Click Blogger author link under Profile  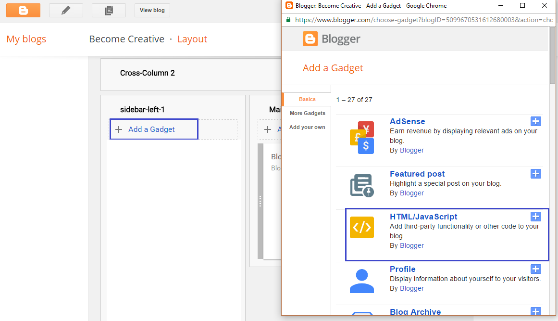[412, 288]
